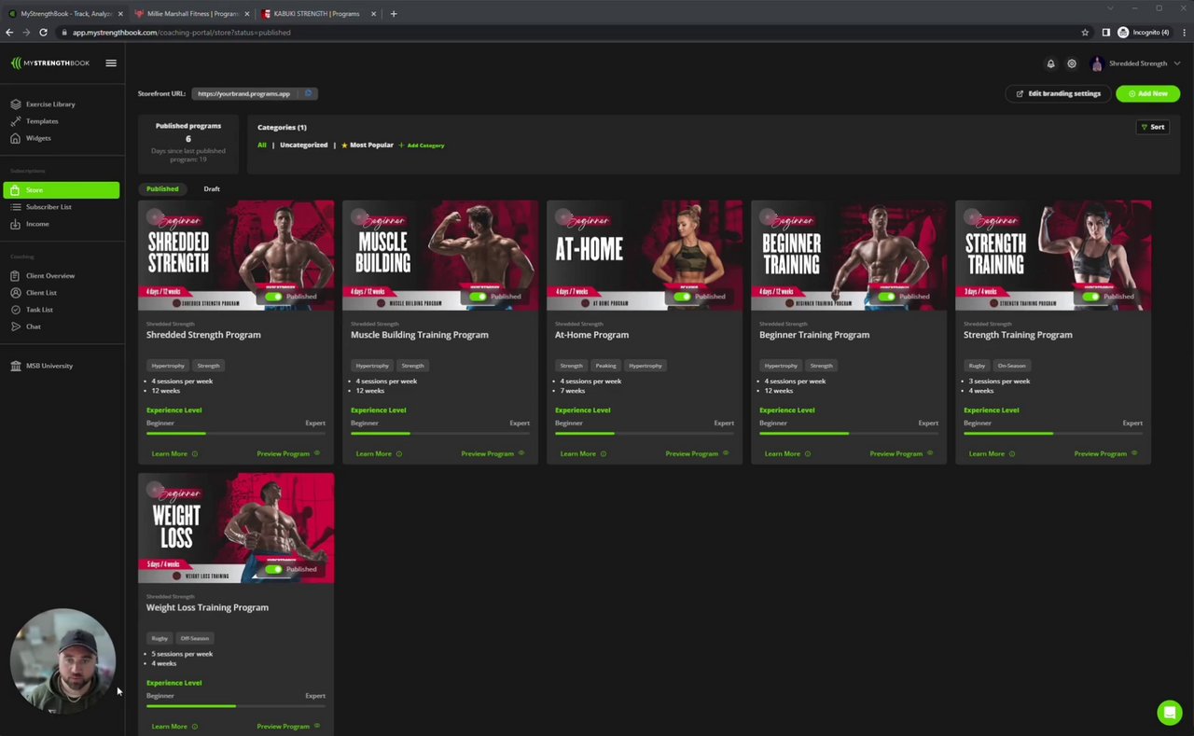The height and width of the screenshot is (736, 1194).
Task: Click the eye icon beside At-Home Preview Program
Action: pos(726,453)
